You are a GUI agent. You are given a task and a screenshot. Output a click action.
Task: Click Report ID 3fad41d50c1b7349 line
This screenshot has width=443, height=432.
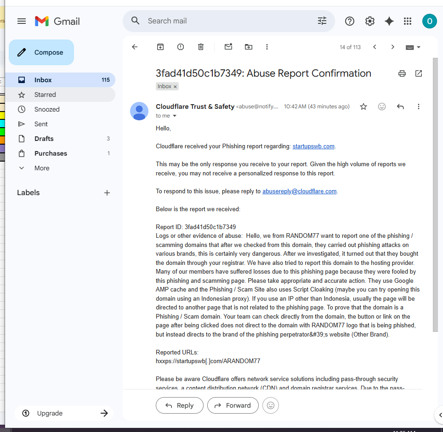coord(195,227)
